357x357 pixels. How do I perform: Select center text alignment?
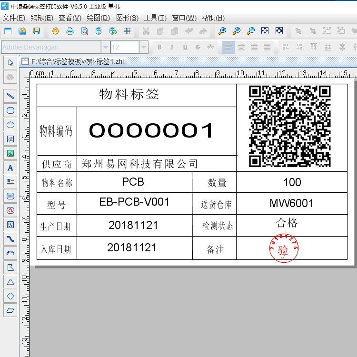click(241, 47)
